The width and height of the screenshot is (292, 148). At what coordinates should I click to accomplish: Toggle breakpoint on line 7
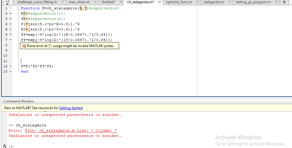(10, 40)
